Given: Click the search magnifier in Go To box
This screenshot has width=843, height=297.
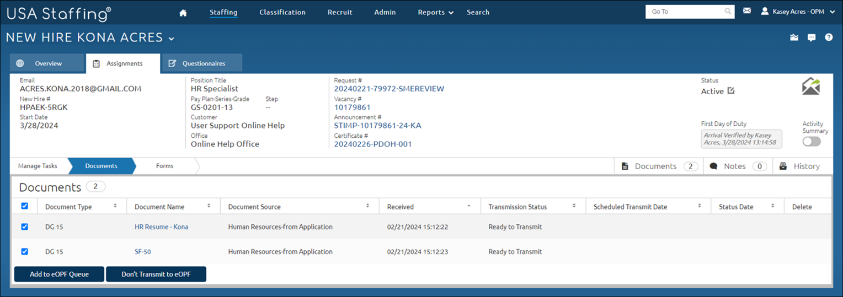Looking at the screenshot, I should [728, 11].
